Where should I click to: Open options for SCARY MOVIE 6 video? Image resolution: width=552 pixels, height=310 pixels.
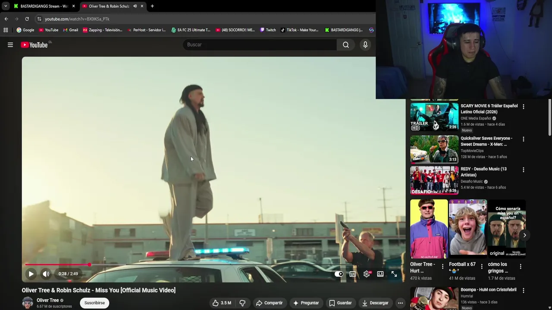pos(524,106)
